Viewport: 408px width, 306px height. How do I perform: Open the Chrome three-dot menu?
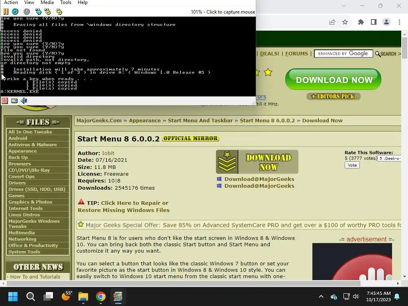click(x=399, y=22)
